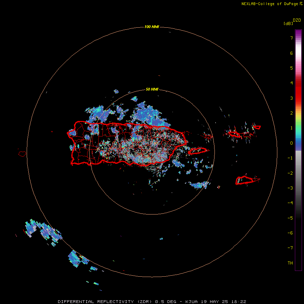Click the NEXLAB-College of DuPage credit text
The height and width of the screenshot is (304, 304).
pos(272,4)
